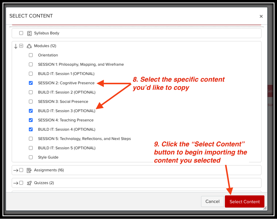Screen dimensions: 277x219
Task: Click the Quizzes rocket icon
Action: pyautogui.click(x=29, y=183)
